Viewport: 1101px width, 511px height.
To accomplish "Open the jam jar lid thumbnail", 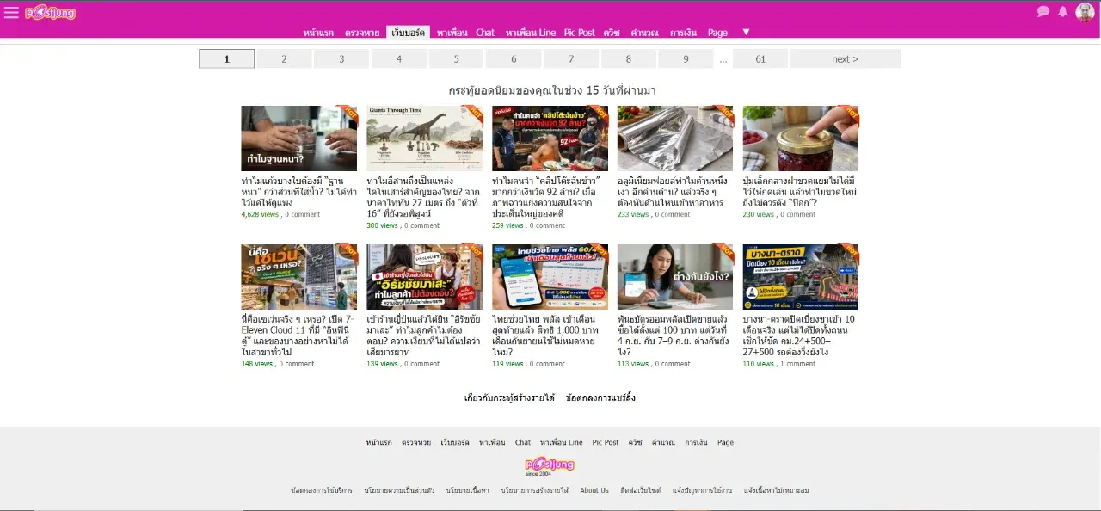I will pos(801,139).
